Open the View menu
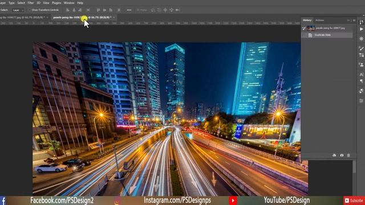This screenshot has height=205, width=365. tap(46, 3)
